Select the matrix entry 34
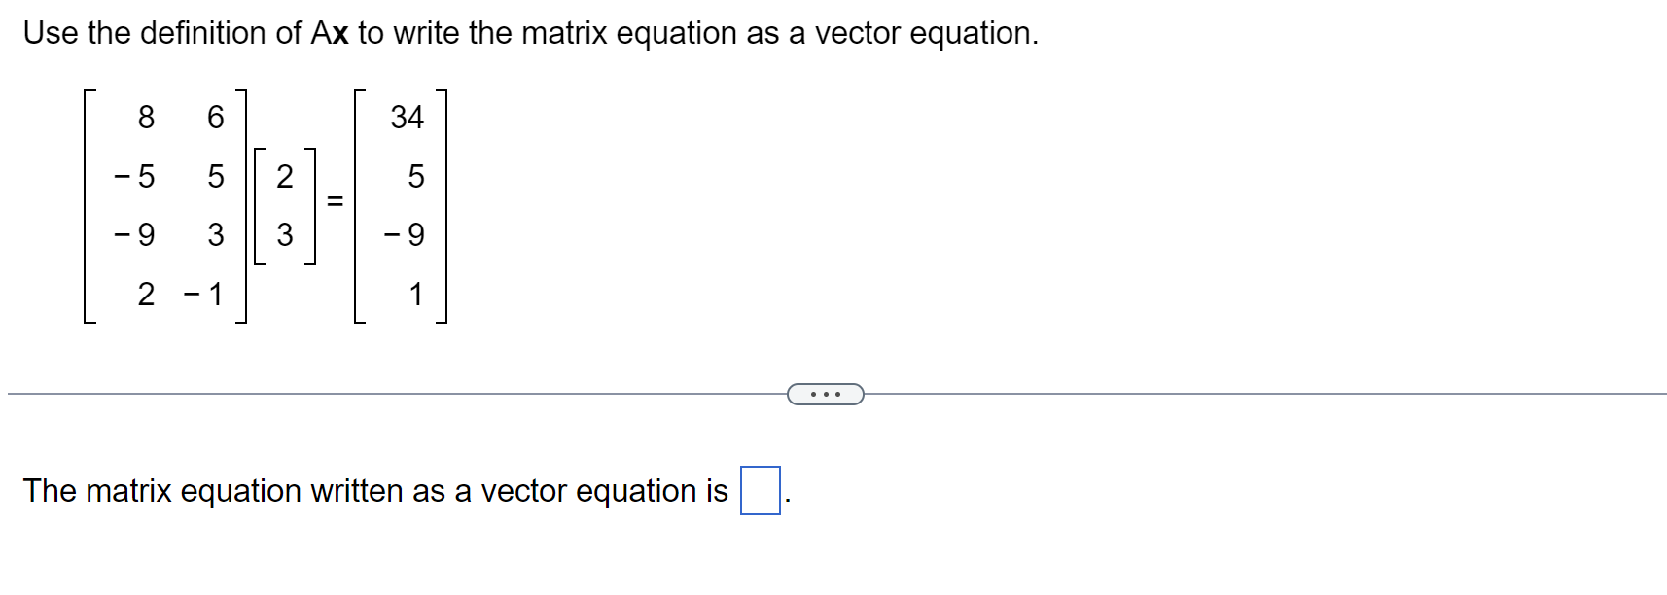 click(x=408, y=117)
